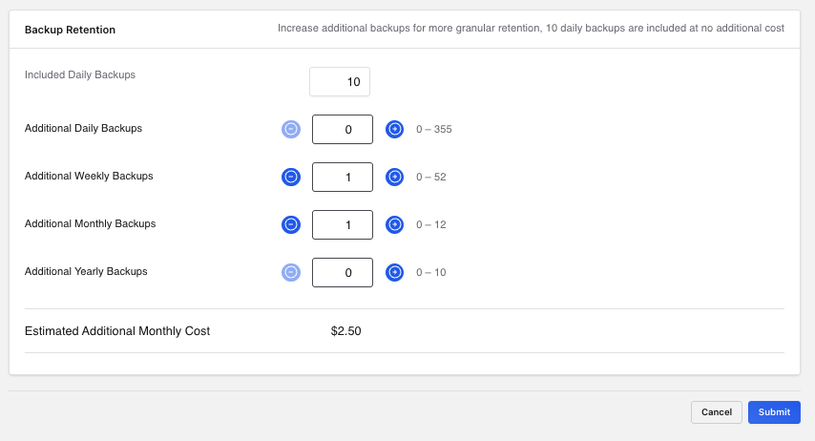This screenshot has height=441, width=815.
Task: Click the $2.50 estimated cost value
Action: point(346,331)
